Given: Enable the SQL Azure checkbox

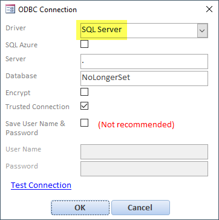Looking at the screenshot, I should 84,44.
